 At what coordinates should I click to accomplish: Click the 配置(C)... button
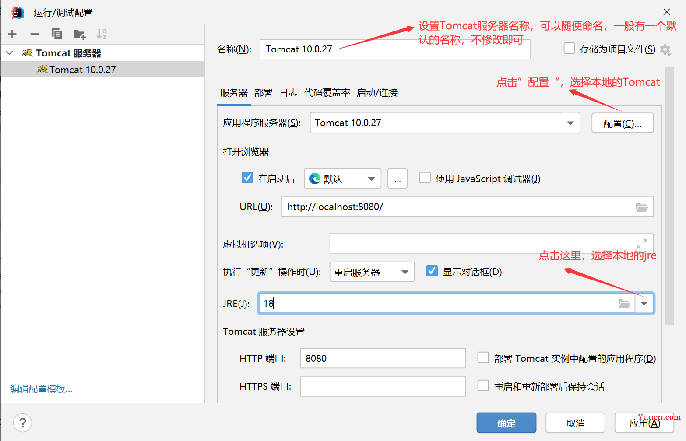[623, 123]
